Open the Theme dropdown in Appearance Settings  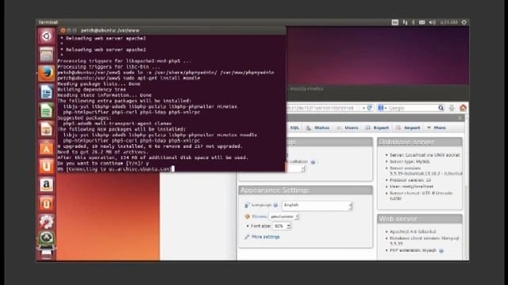click(284, 216)
